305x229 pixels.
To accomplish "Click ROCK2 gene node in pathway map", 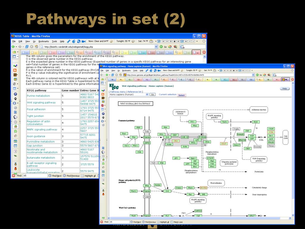I will coord(203,188).
